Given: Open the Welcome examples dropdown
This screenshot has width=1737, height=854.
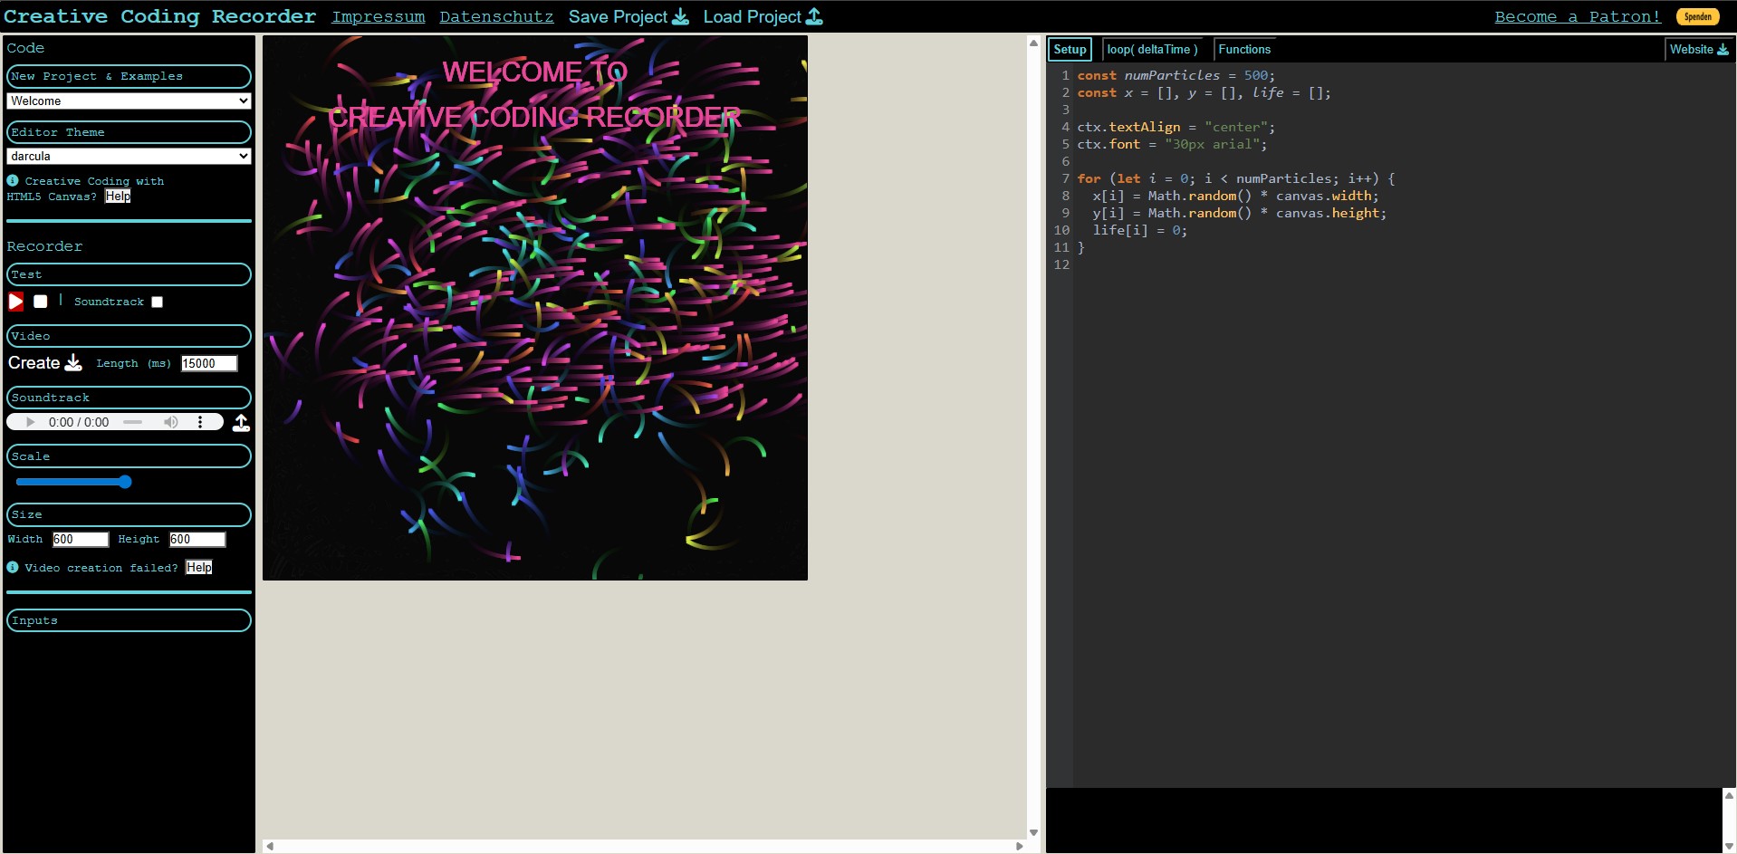Looking at the screenshot, I should pyautogui.click(x=129, y=101).
